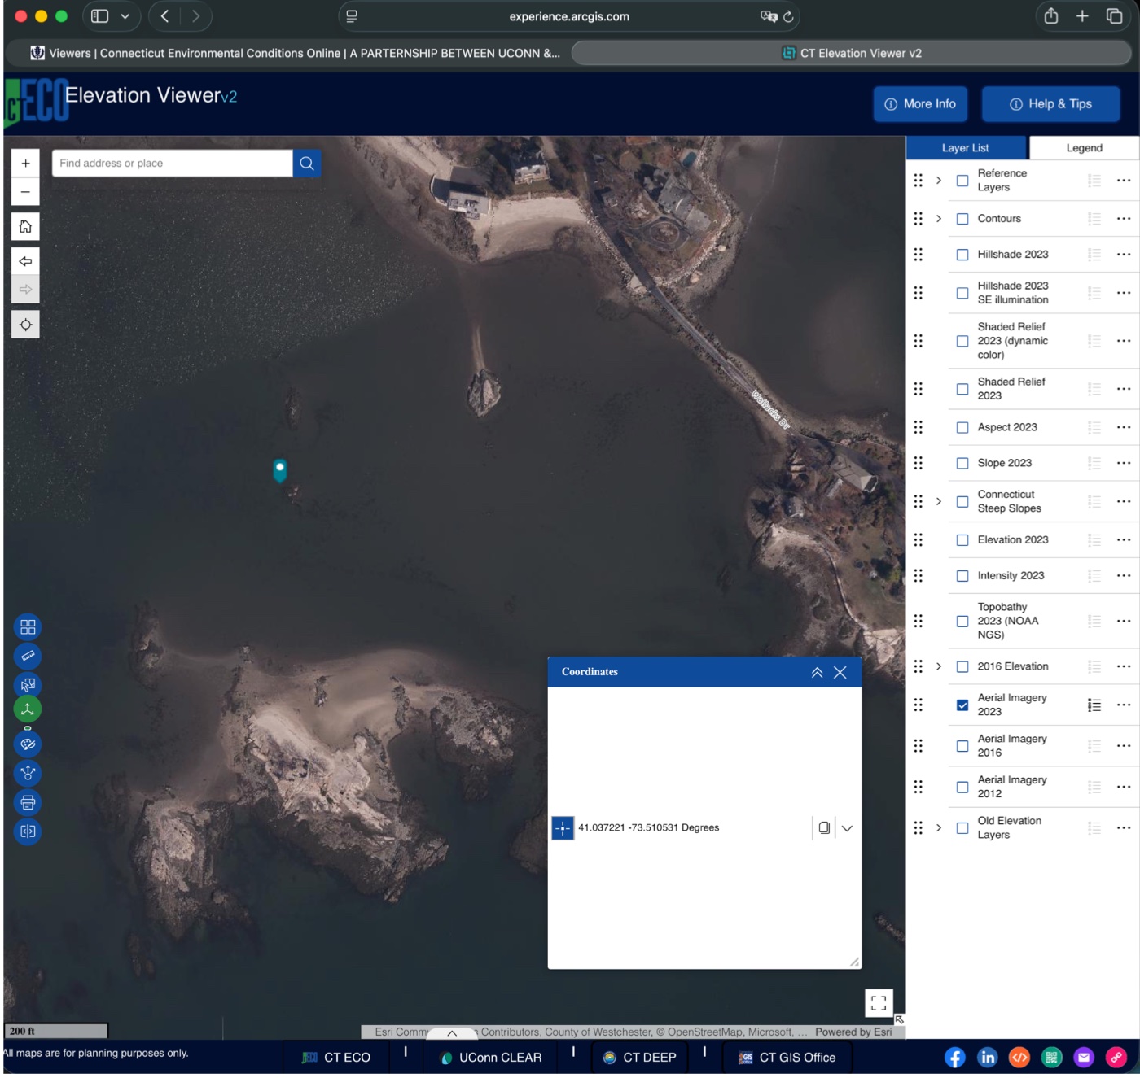
Task: Visit the CT DEEP link
Action: tap(640, 1058)
